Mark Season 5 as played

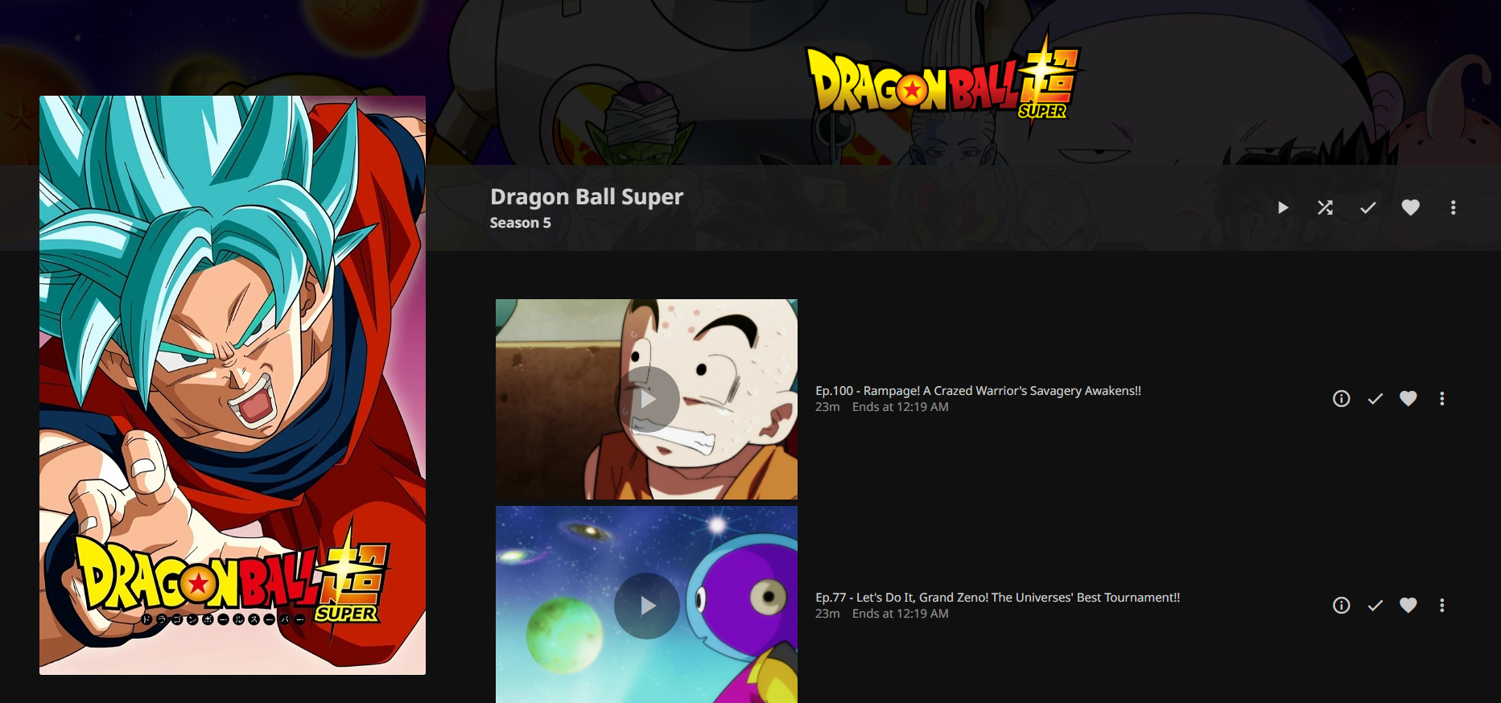pyautogui.click(x=1367, y=208)
